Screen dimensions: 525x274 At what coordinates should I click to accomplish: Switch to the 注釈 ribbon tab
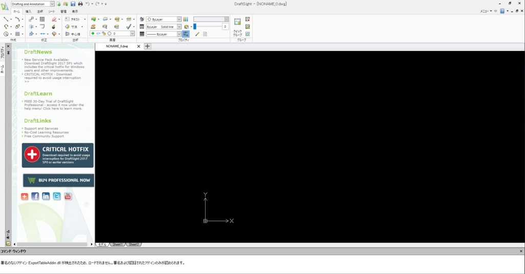coord(40,11)
